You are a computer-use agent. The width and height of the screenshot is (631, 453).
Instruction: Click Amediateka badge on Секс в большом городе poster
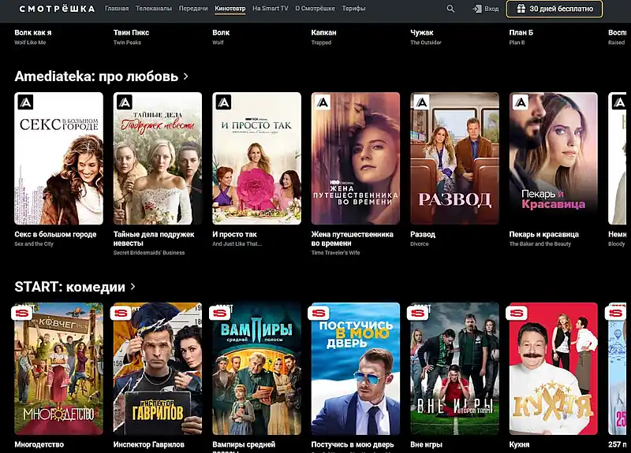tap(25, 102)
